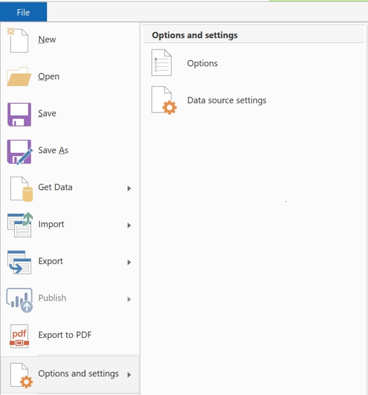Click the Options checklist page icon

pos(161,64)
